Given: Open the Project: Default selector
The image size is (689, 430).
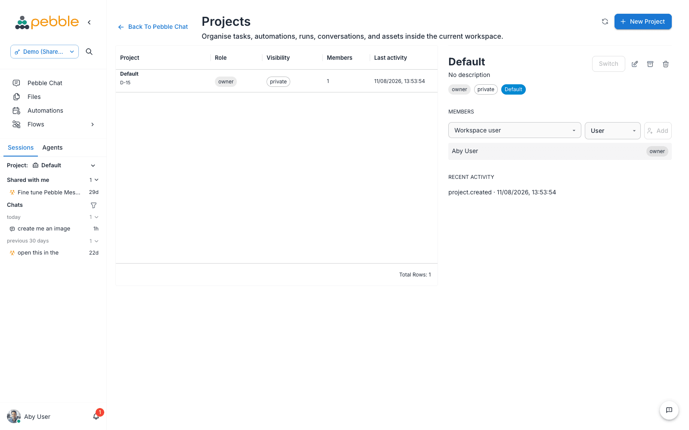Looking at the screenshot, I should pyautogui.click(x=52, y=166).
